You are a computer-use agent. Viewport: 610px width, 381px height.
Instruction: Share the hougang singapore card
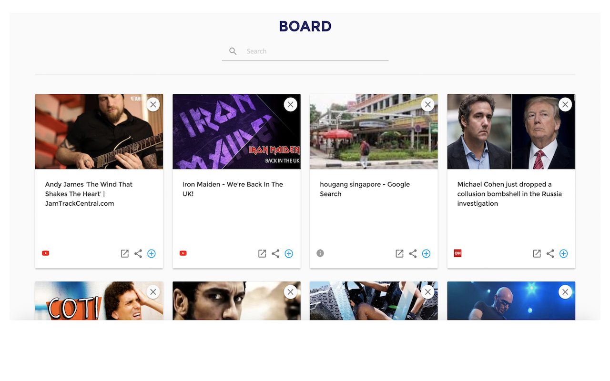click(x=412, y=254)
